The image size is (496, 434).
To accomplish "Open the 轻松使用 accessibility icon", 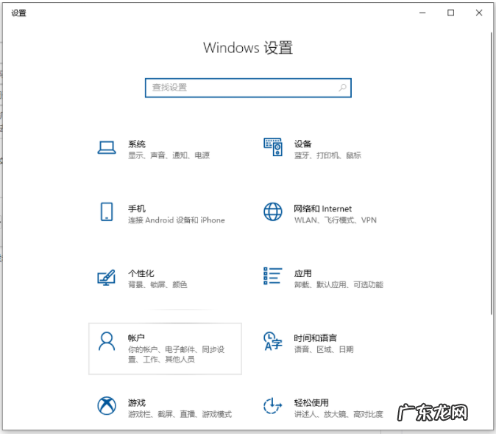I will (273, 406).
